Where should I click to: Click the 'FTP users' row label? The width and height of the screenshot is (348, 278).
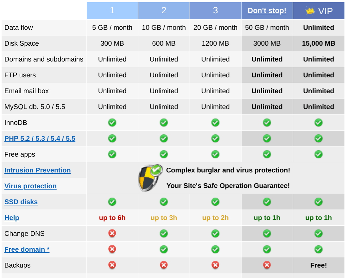click(20, 75)
